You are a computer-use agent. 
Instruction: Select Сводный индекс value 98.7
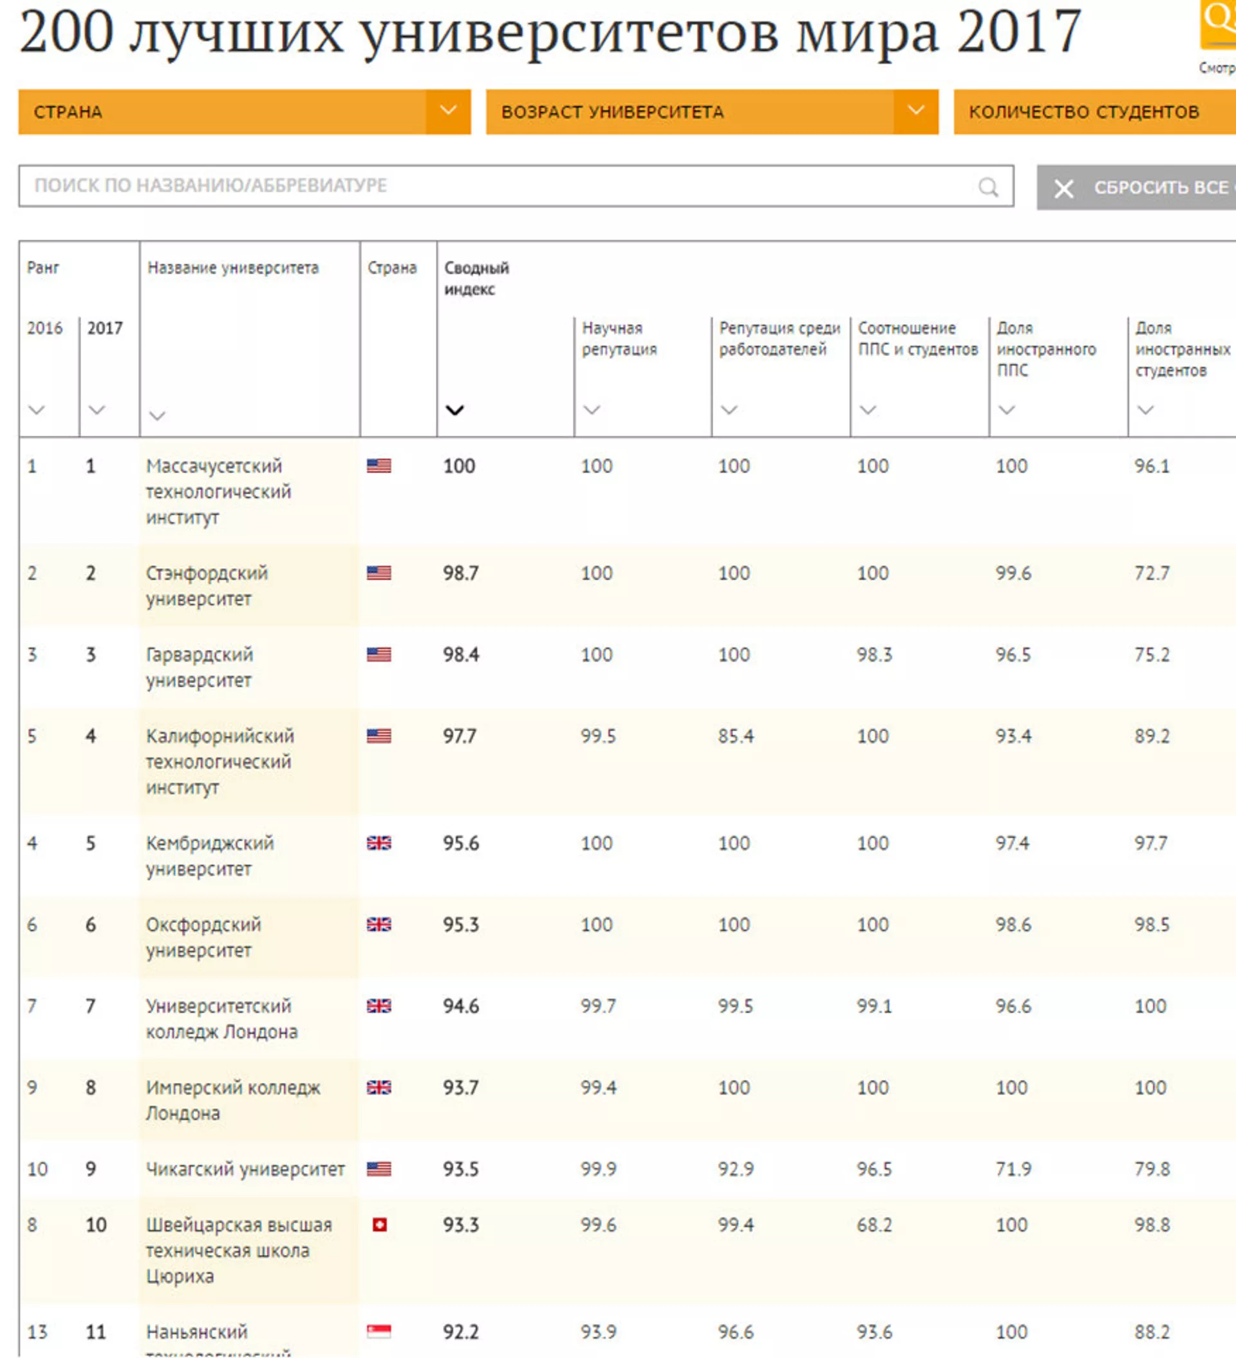460,573
